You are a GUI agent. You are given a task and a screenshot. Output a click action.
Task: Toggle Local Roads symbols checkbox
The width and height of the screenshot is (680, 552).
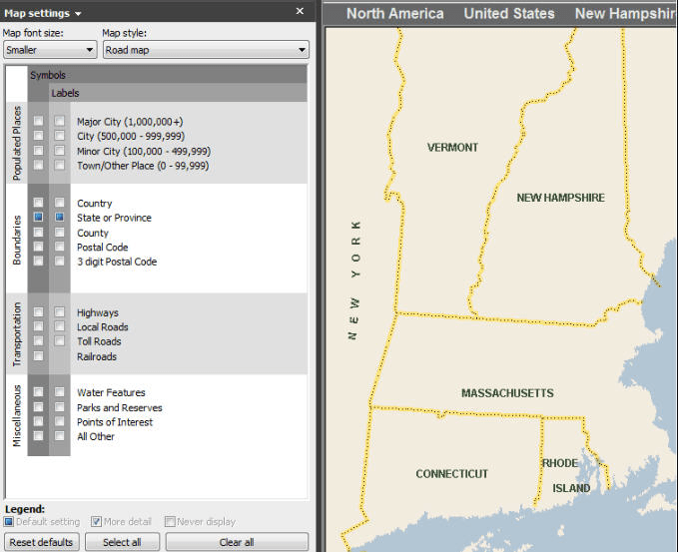click(x=39, y=326)
